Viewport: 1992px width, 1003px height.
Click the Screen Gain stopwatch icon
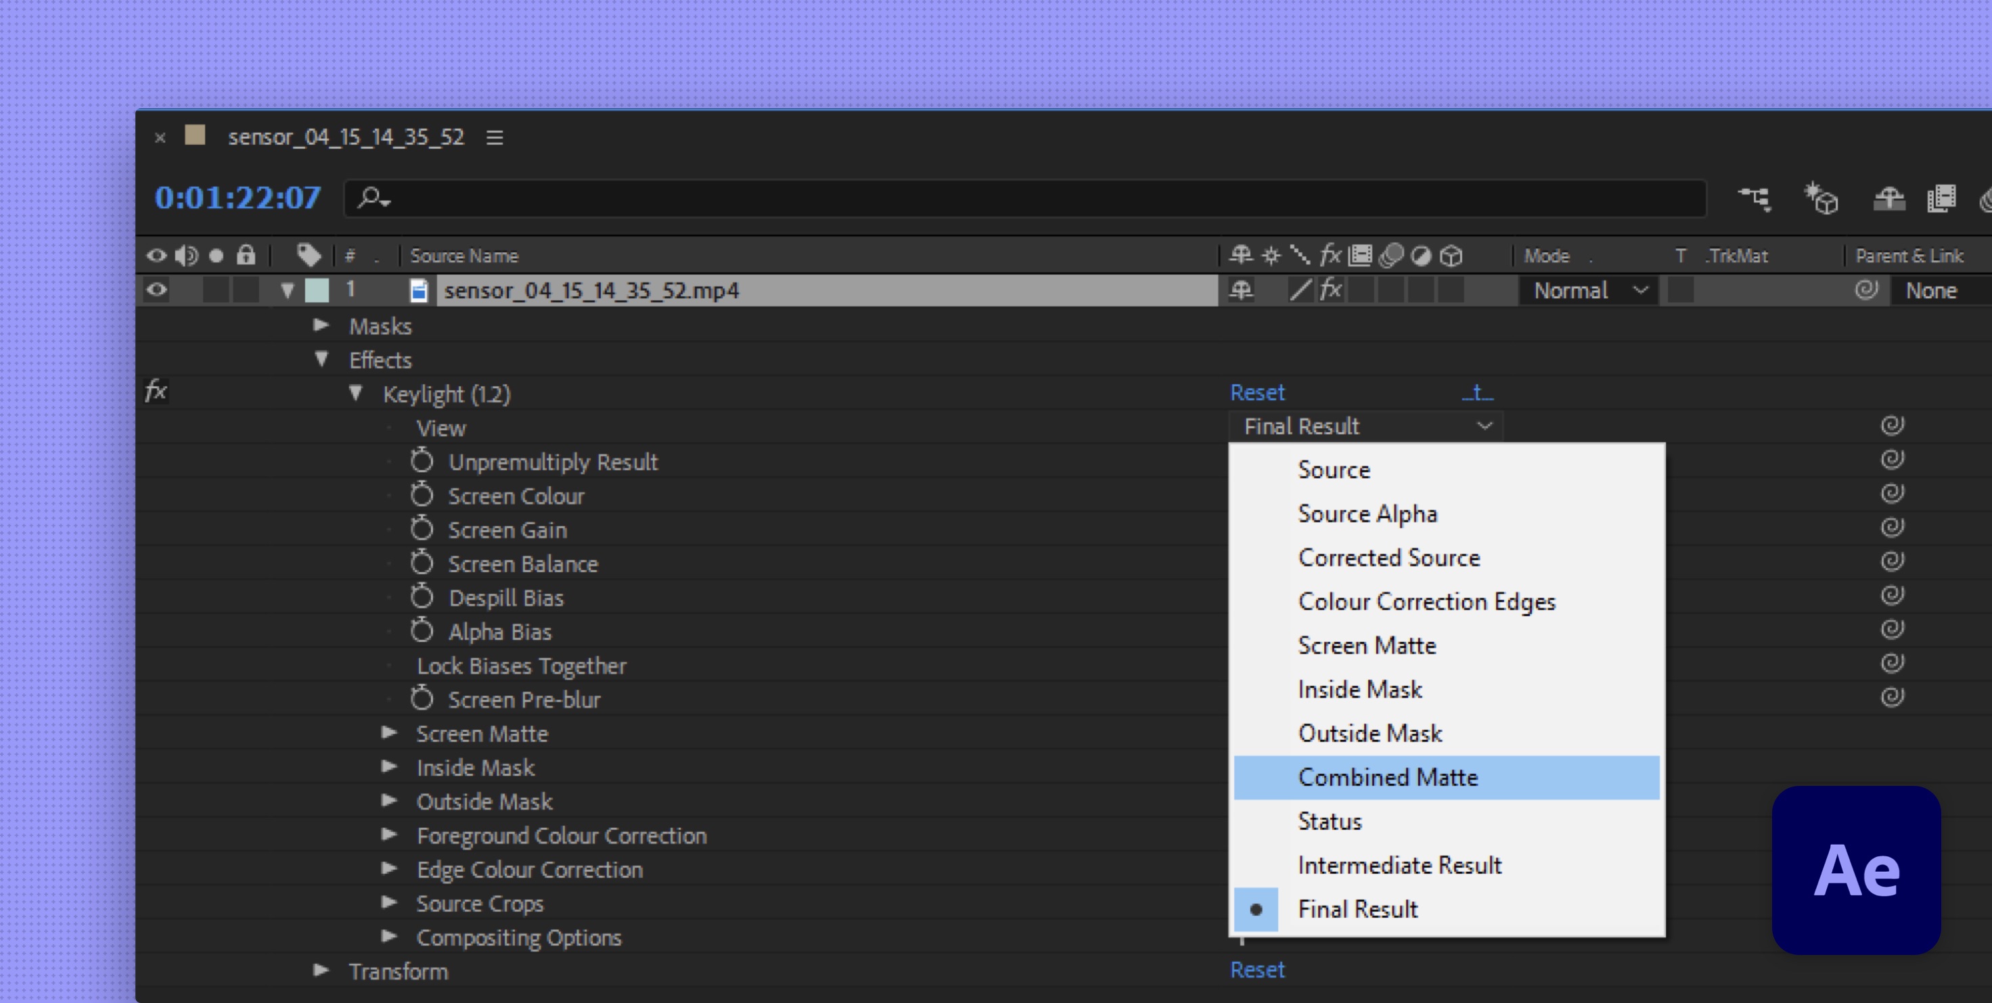(422, 530)
